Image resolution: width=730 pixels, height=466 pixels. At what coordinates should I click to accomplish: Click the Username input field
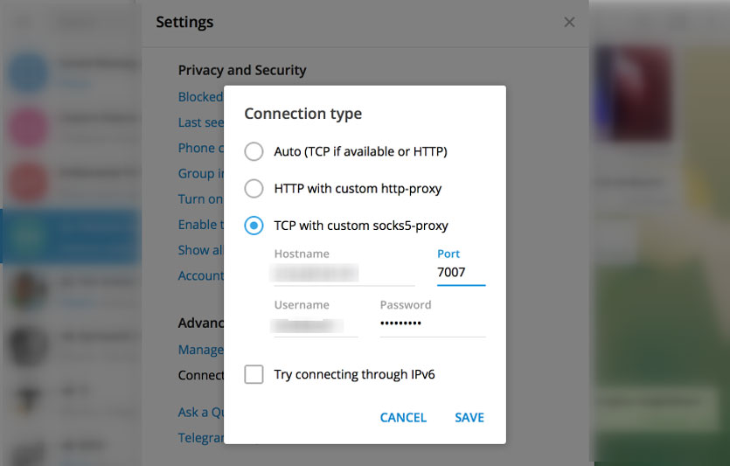(316, 324)
